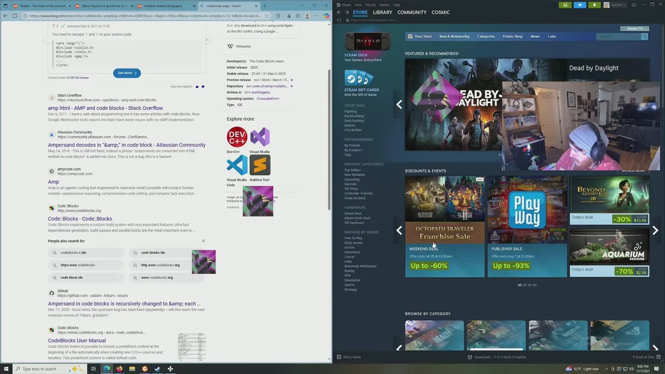Open Steam friends activity green icon
Screen dimensions: 665x374
[565, 5]
